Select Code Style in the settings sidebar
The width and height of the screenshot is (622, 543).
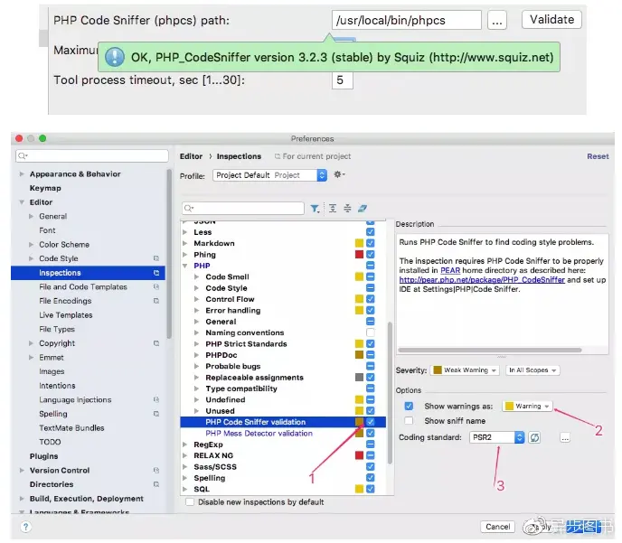[59, 258]
